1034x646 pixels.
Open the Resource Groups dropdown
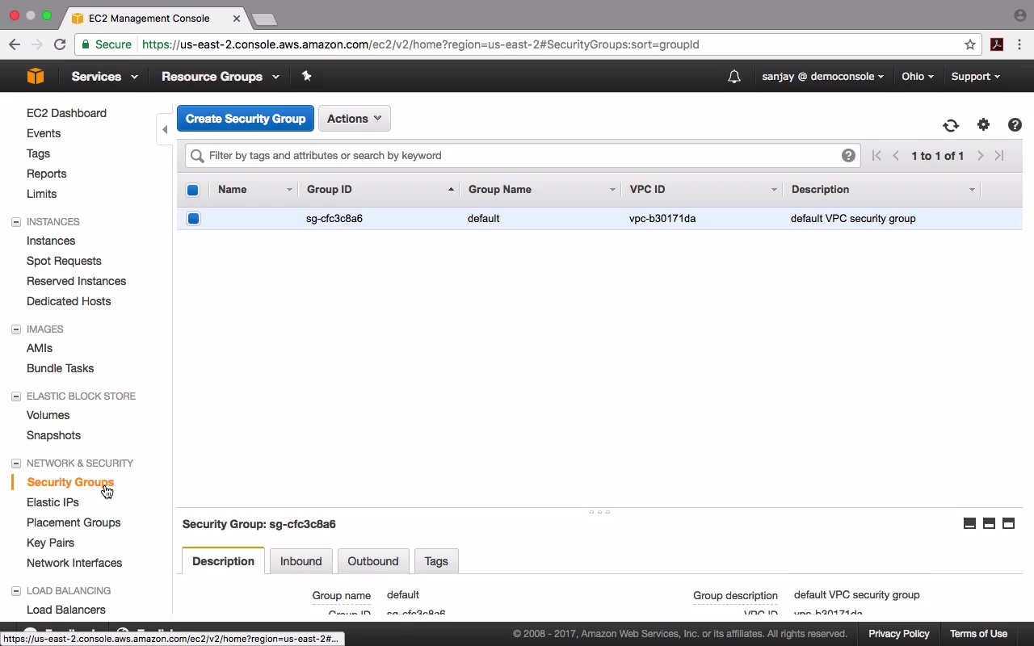[221, 77]
